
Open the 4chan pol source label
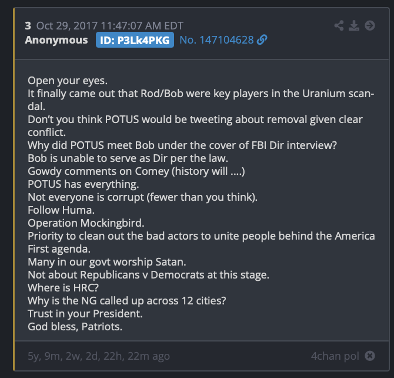pos(335,356)
